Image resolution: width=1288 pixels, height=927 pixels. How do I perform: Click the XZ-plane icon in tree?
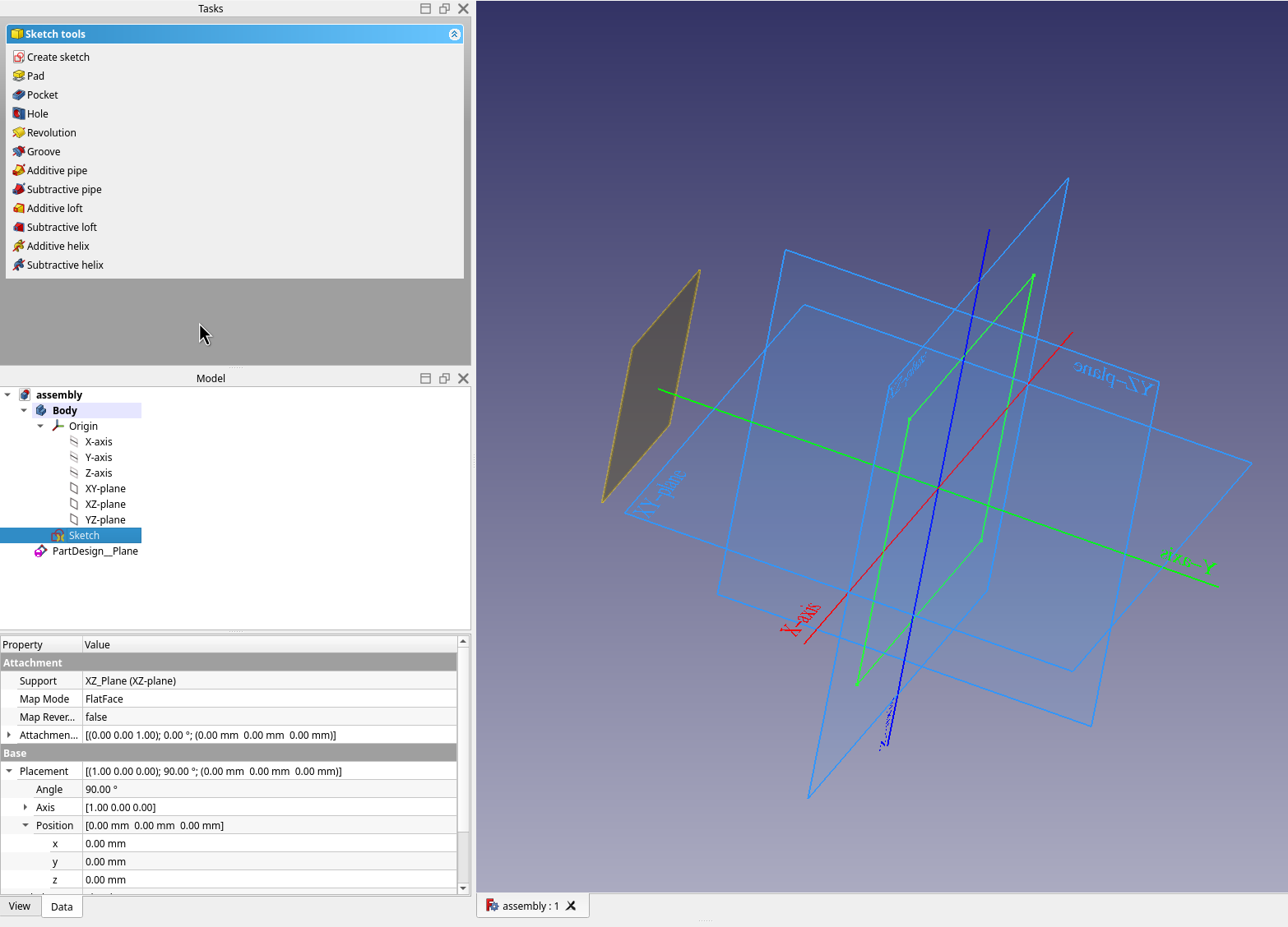[x=74, y=504]
